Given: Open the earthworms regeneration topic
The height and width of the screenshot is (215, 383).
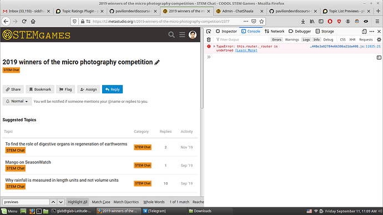Looking at the screenshot, I should point(66,144).
